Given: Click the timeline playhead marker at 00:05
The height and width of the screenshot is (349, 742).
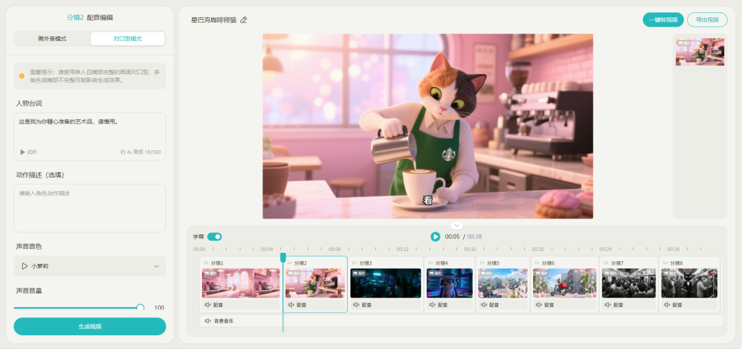Looking at the screenshot, I should pos(283,257).
